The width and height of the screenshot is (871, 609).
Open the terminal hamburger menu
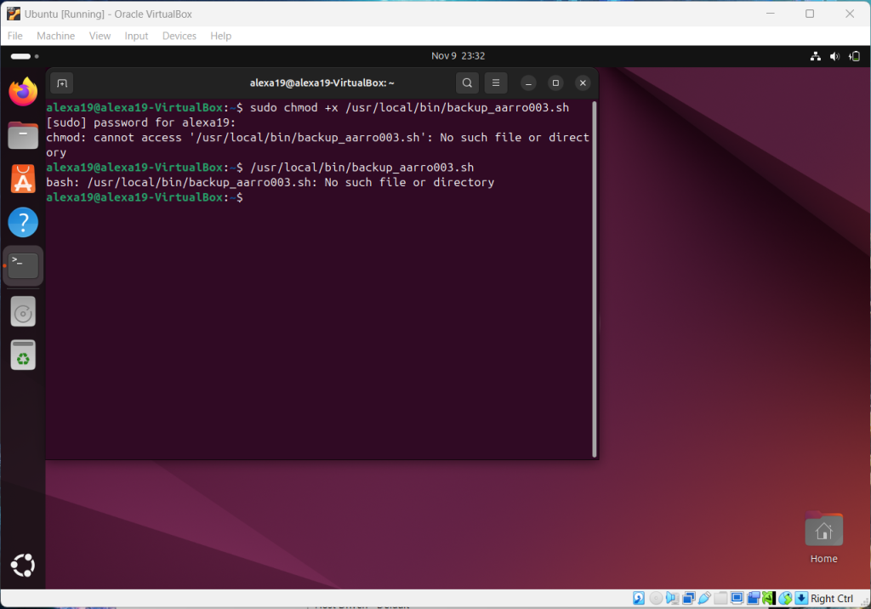[494, 83]
